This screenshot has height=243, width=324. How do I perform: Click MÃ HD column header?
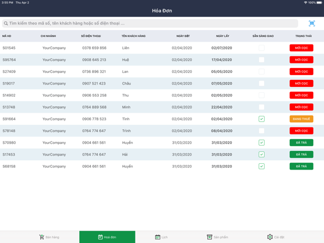click(x=6, y=36)
